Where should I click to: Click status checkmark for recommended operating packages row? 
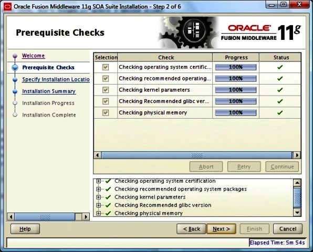point(280,78)
